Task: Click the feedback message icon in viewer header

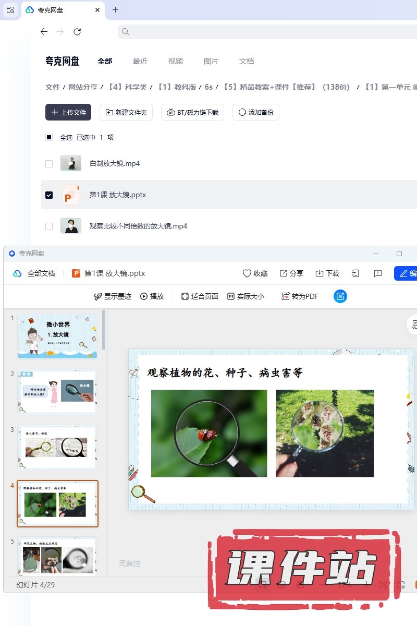Action: (378, 273)
